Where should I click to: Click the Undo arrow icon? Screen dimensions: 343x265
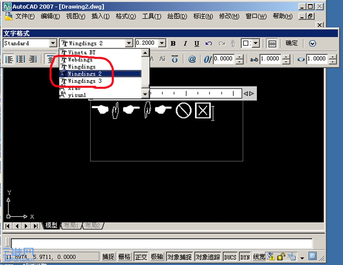click(209, 43)
